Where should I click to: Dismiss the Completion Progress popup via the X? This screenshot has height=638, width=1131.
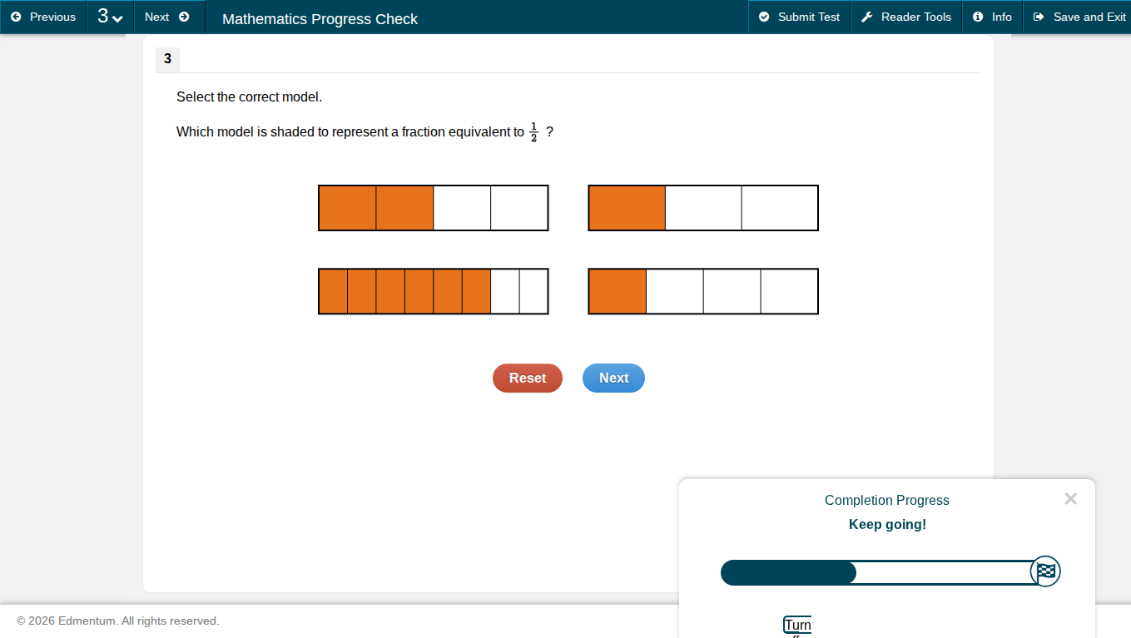[1071, 498]
